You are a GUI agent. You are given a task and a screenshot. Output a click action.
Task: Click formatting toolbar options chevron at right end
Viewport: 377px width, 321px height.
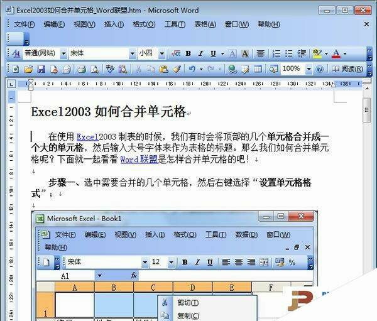(x=369, y=53)
